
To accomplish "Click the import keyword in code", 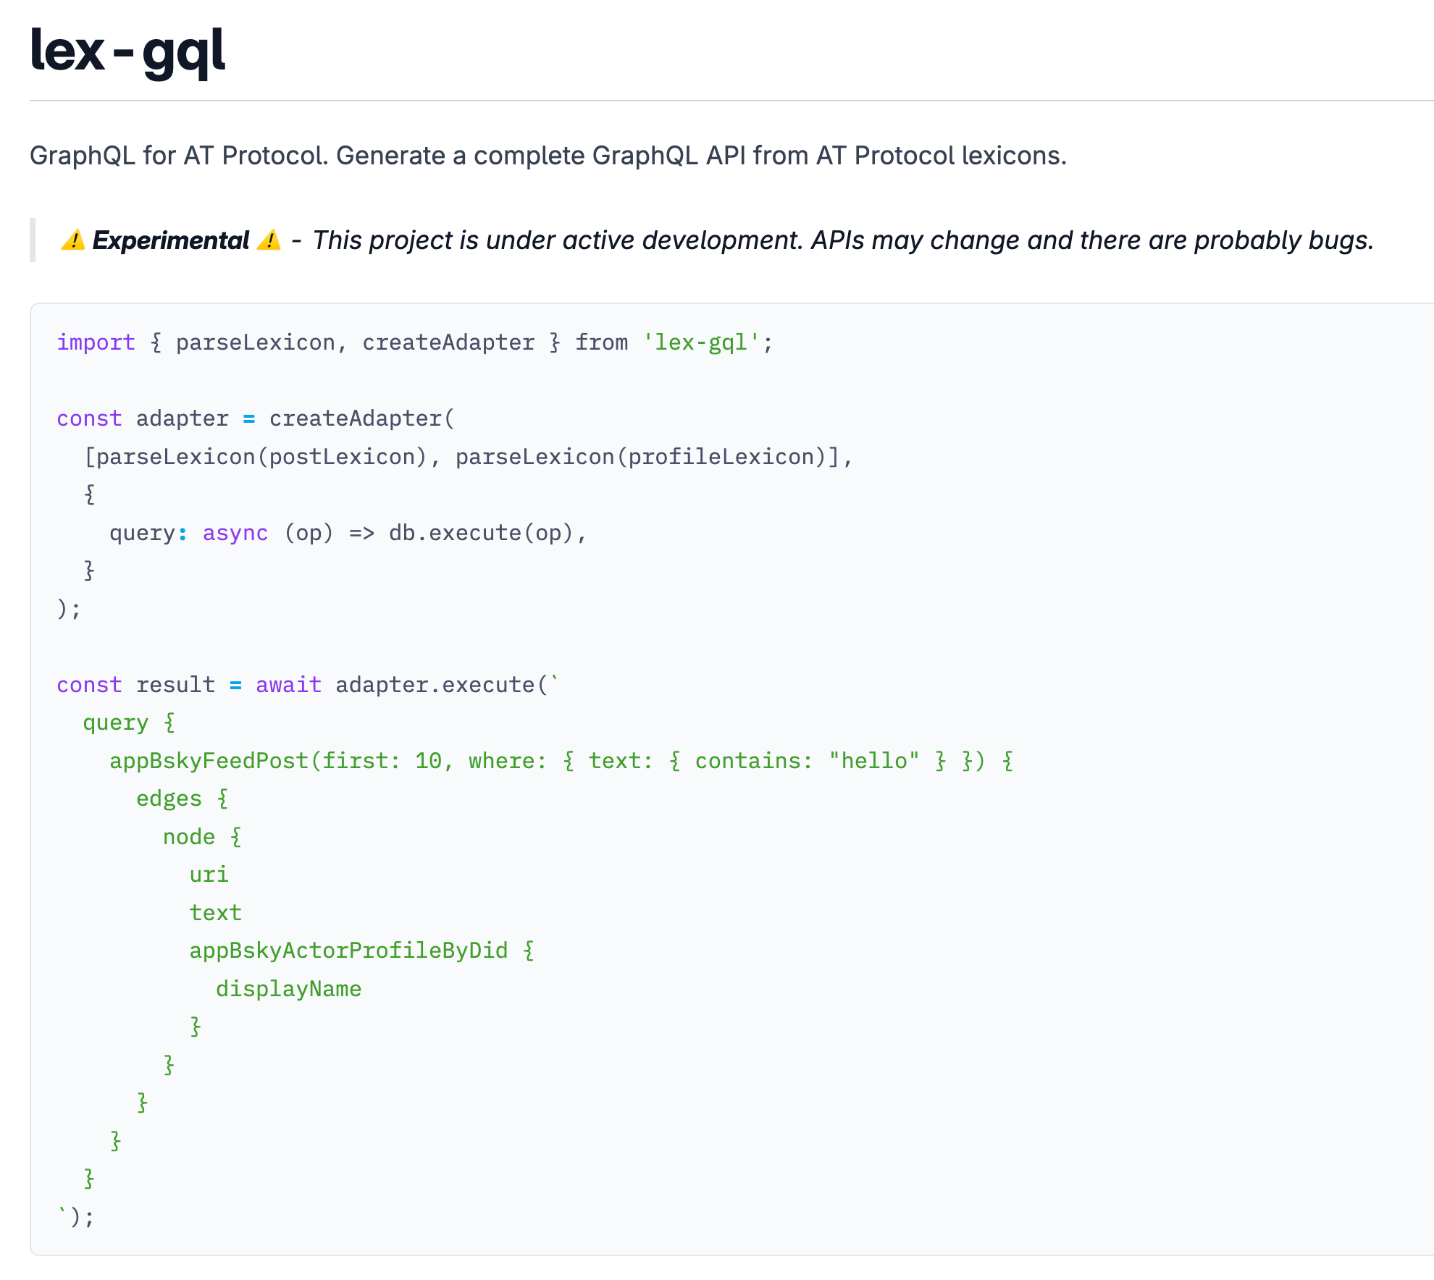I will click(x=96, y=342).
